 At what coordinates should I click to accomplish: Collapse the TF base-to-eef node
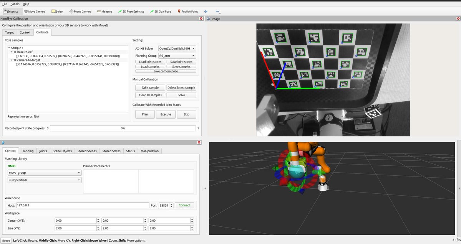(12, 52)
